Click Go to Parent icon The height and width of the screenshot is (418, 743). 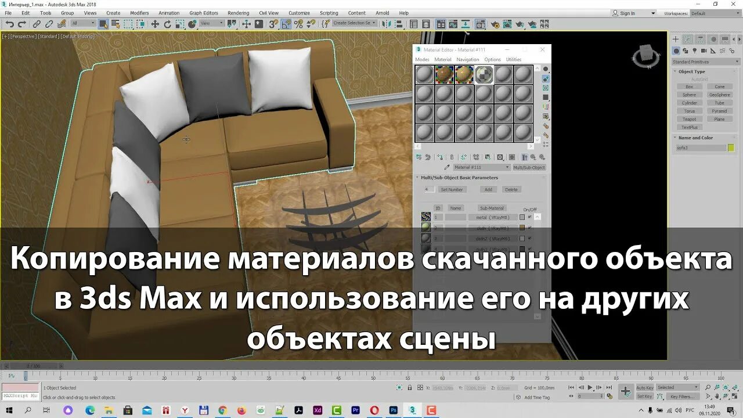coord(533,157)
